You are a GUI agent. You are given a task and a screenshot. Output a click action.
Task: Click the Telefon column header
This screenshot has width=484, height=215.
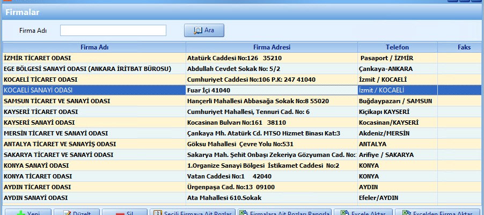pyautogui.click(x=397, y=47)
